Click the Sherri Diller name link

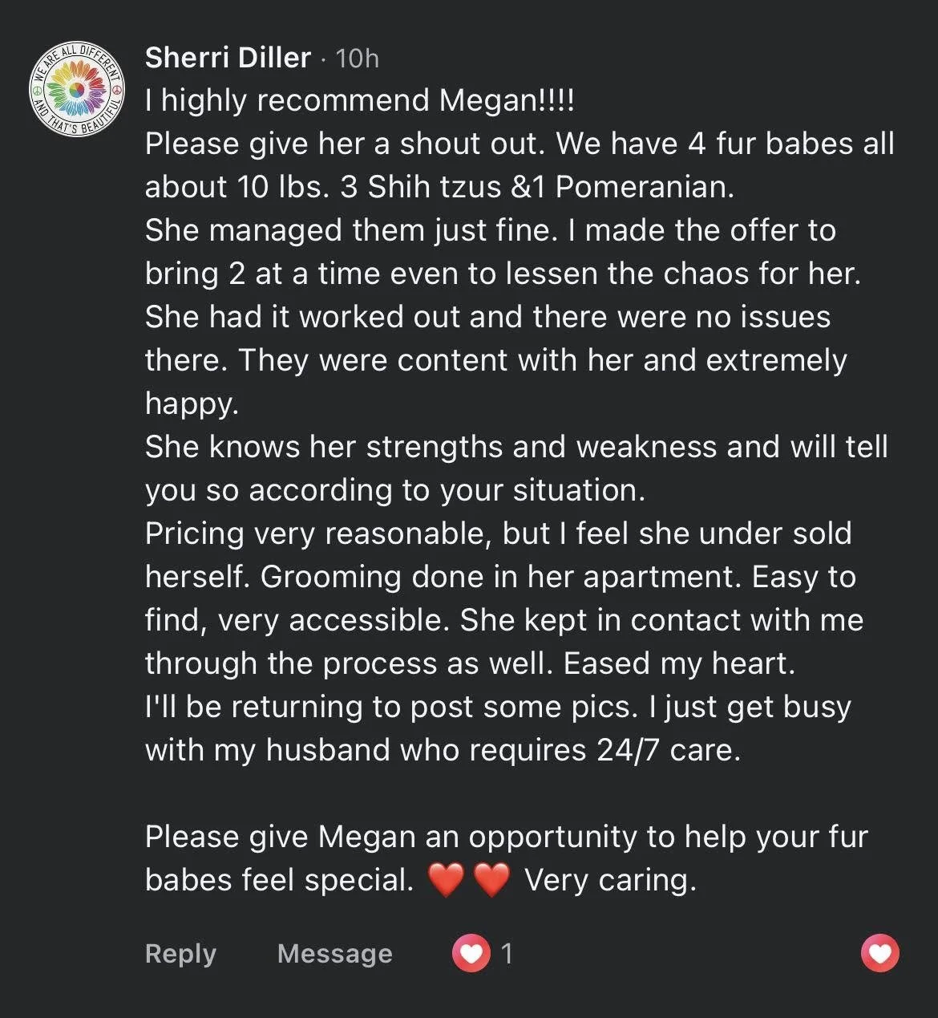228,58
